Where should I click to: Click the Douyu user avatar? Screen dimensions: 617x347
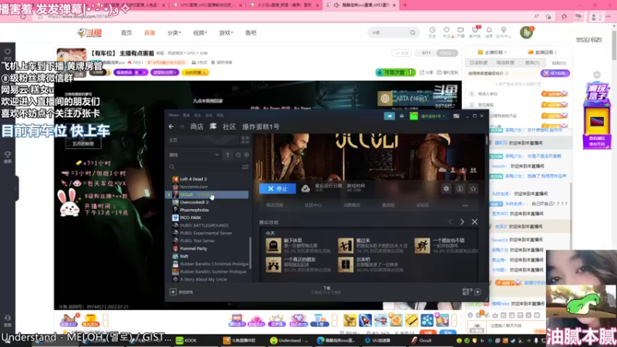pyautogui.click(x=526, y=32)
